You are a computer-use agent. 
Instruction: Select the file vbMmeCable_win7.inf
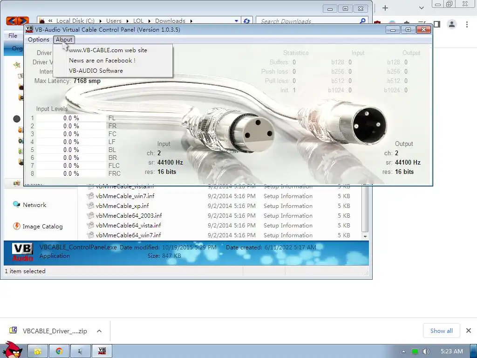125,196
